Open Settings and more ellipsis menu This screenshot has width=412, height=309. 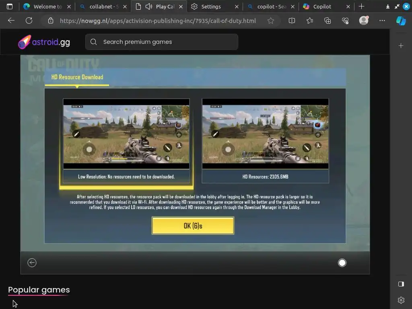click(382, 21)
